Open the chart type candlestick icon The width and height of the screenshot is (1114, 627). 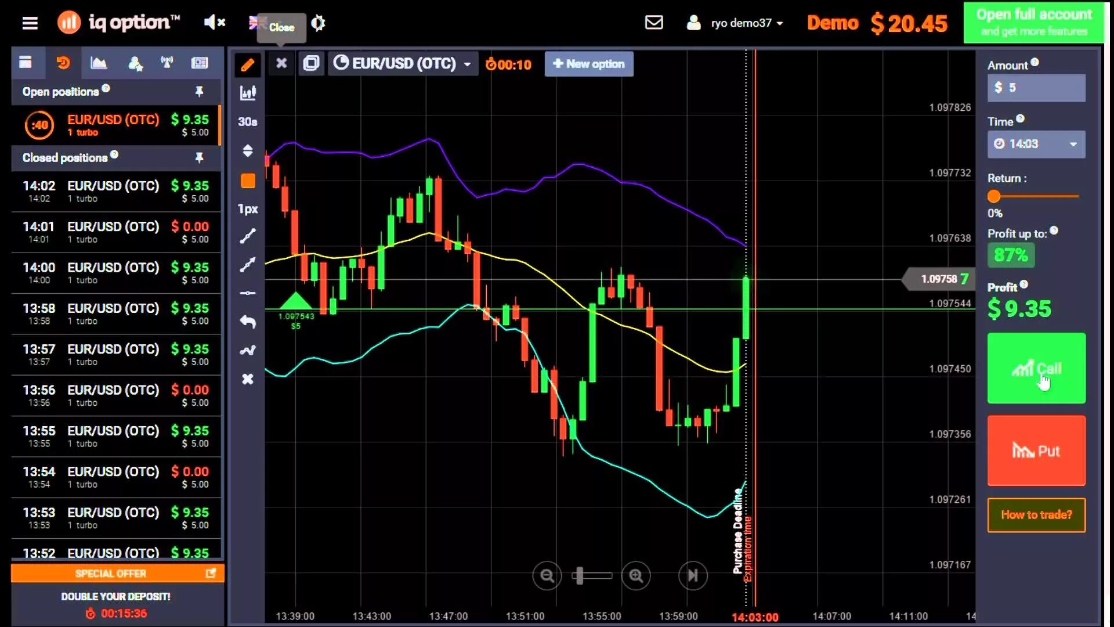click(248, 93)
